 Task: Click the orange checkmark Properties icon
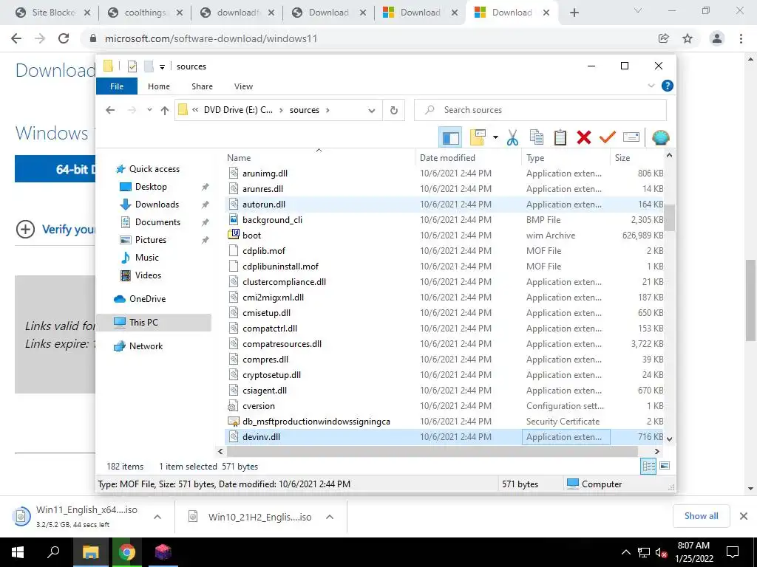(608, 138)
